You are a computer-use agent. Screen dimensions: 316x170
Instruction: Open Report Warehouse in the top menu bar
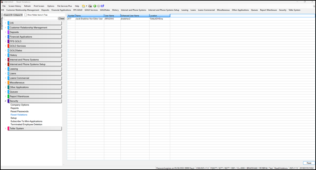coord(268,10)
